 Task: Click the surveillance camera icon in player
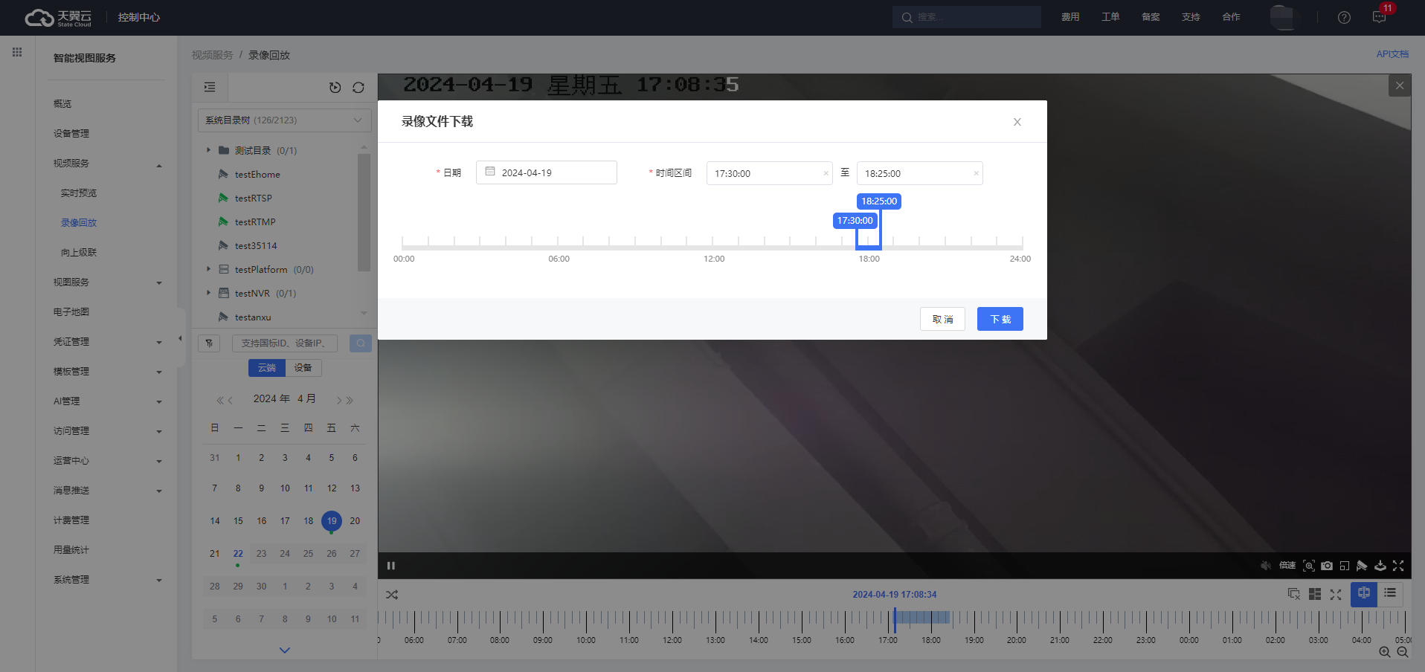1362,566
